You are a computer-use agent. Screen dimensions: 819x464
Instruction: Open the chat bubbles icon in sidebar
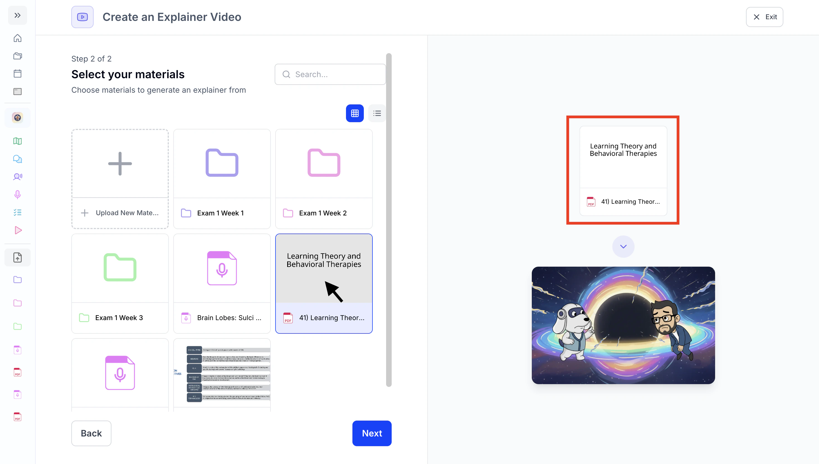18,159
